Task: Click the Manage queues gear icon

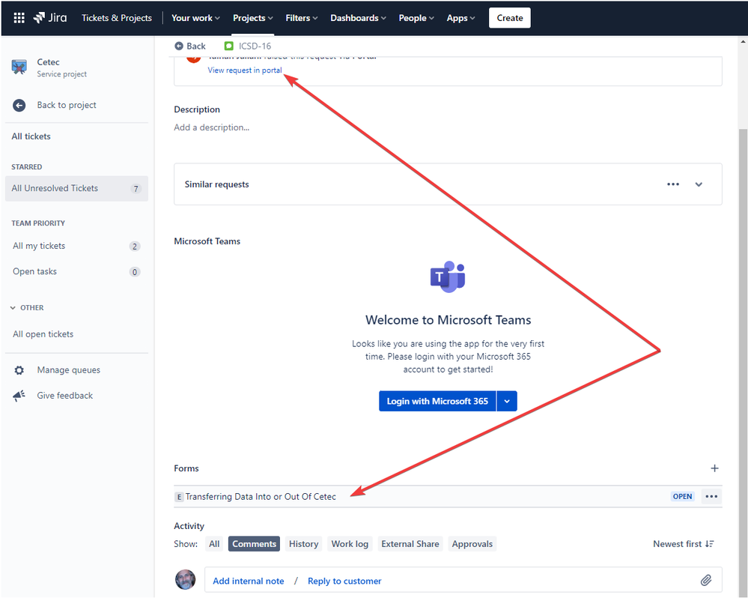Action: pos(19,370)
